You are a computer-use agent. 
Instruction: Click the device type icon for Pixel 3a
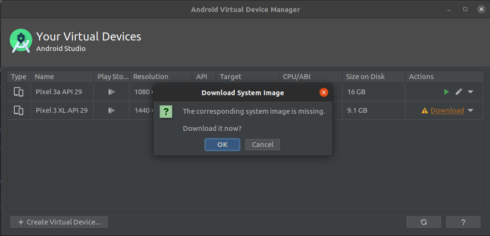(x=19, y=92)
